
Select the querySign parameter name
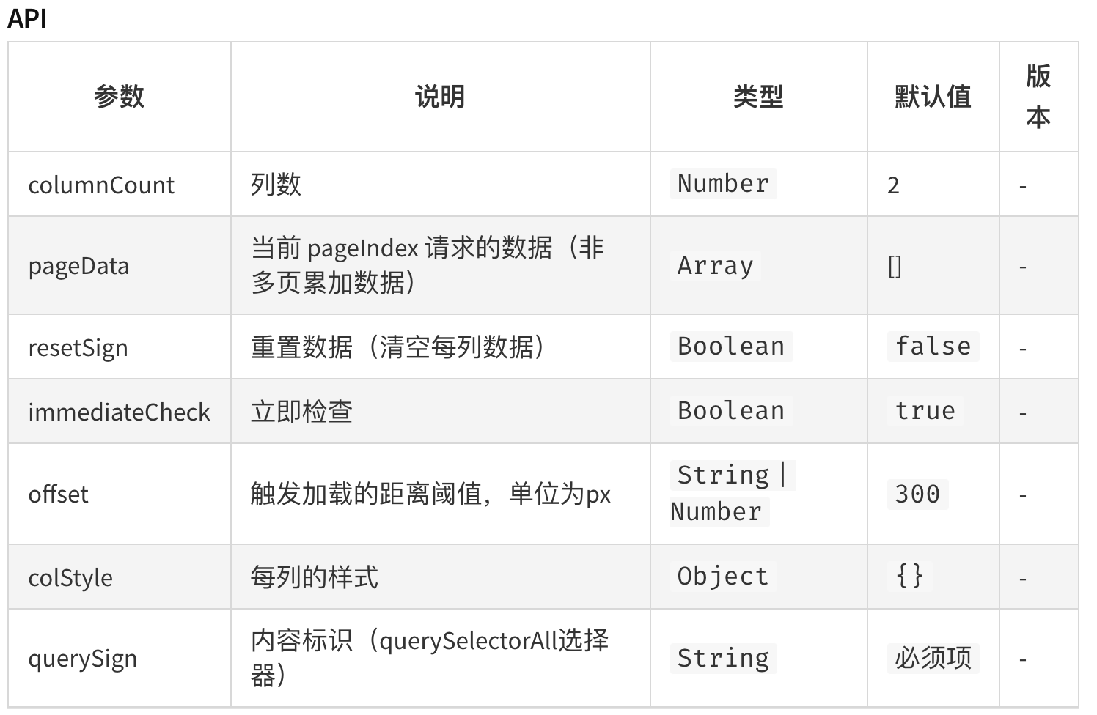pyautogui.click(x=82, y=659)
